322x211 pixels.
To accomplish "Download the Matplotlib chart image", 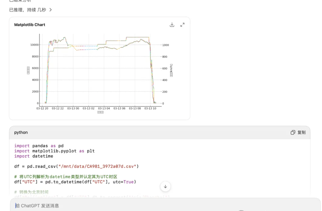I will [172, 25].
